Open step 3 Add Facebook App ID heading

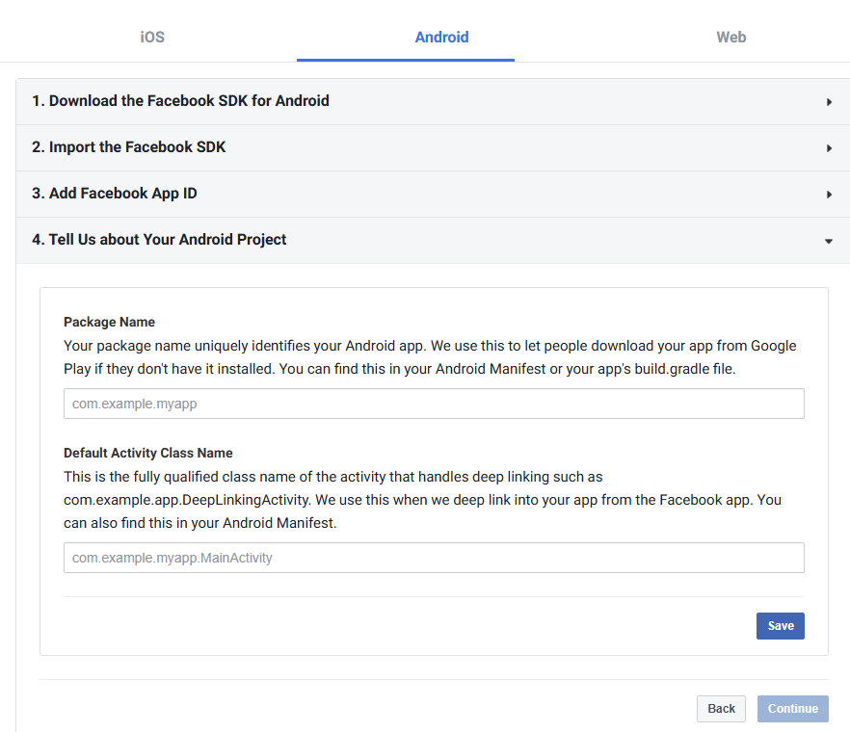point(115,194)
